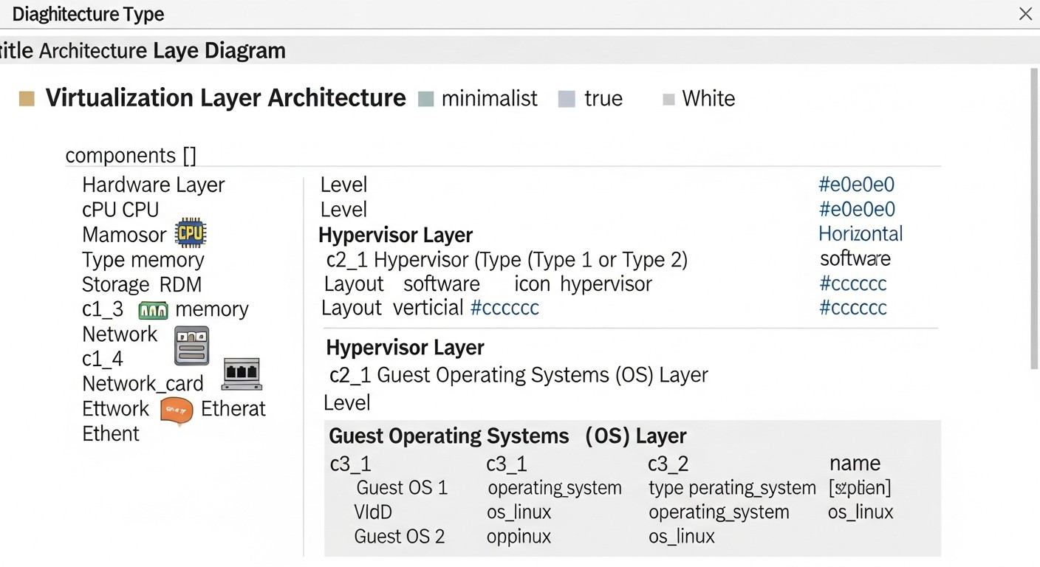Click the #e0e0e0 color value link
This screenshot has width=1040, height=567.
857,185
